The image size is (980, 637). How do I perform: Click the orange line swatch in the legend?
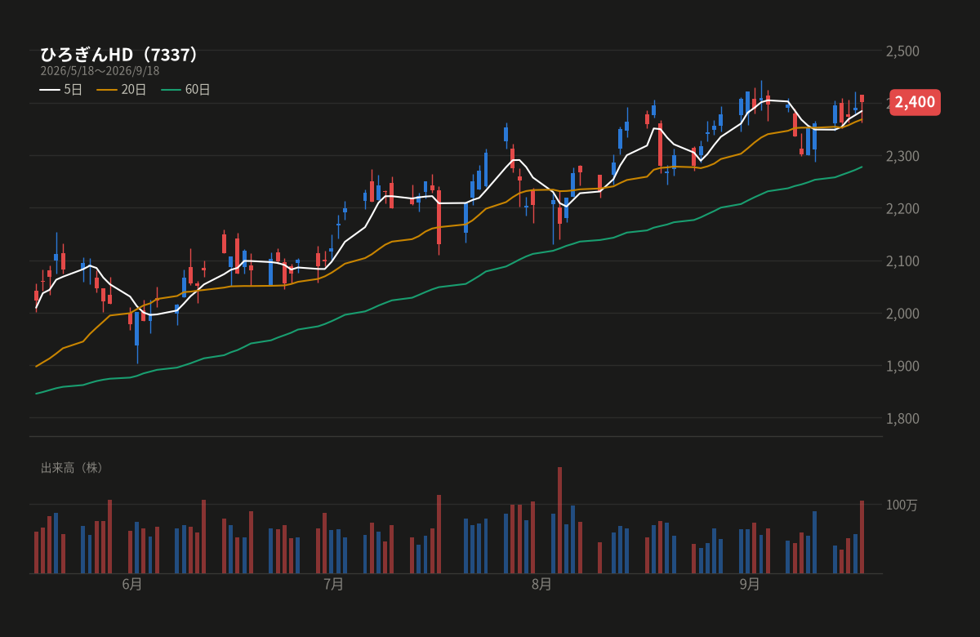pos(107,90)
